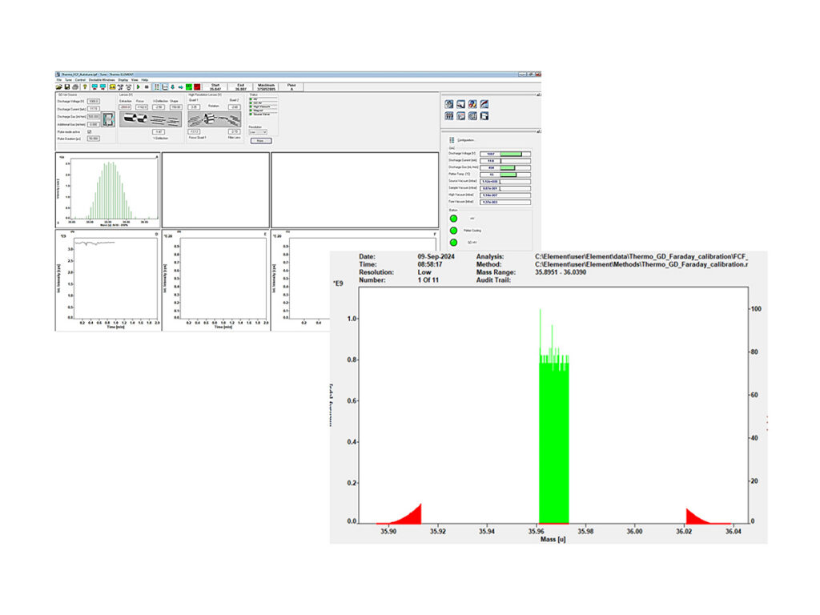Click the blue right-arrow toolbar icon
This screenshot has width=820, height=615.
click(x=180, y=86)
